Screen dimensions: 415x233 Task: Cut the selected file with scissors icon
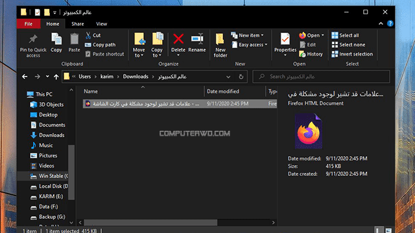pos(93,35)
